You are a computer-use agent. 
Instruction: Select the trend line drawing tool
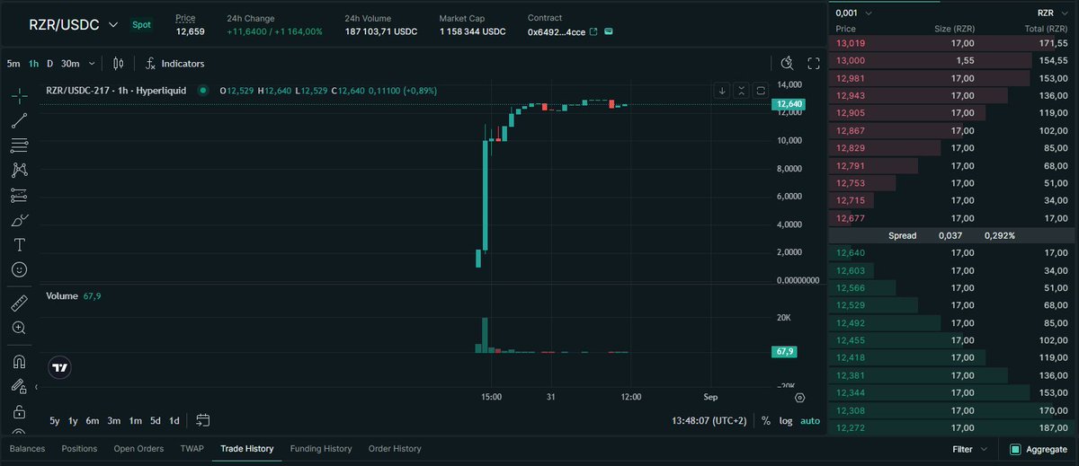click(x=19, y=120)
